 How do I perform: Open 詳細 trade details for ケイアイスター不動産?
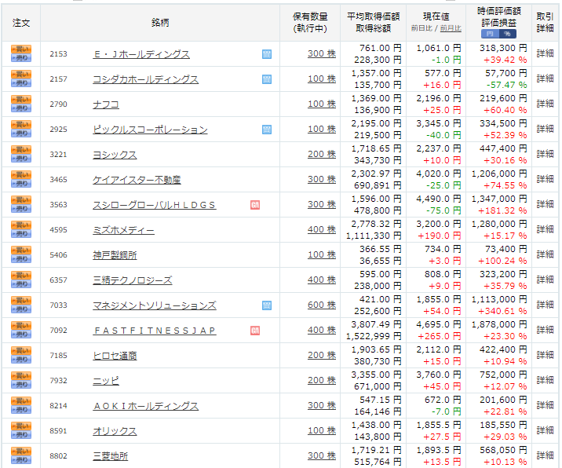546,179
